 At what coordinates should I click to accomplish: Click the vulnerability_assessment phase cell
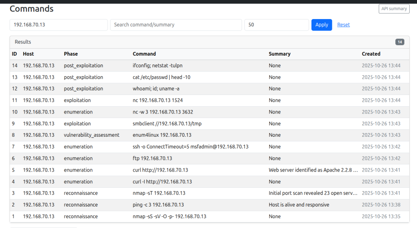91,135
